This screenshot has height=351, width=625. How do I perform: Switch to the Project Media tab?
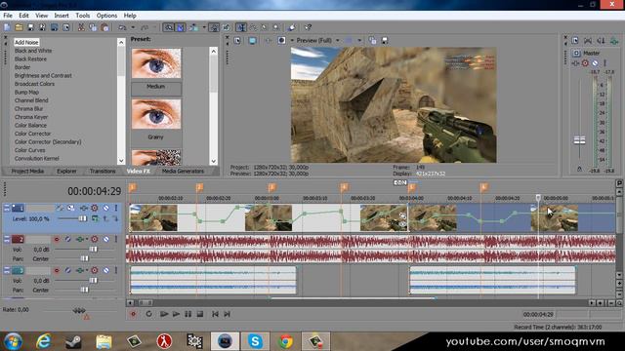[x=27, y=172]
